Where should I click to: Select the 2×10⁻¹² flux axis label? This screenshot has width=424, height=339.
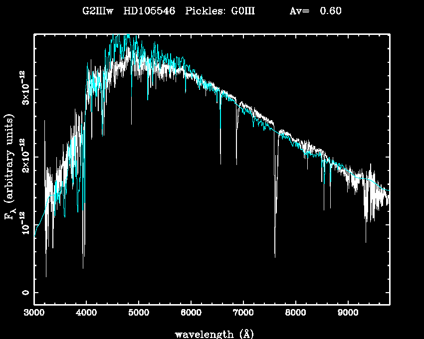24,157
